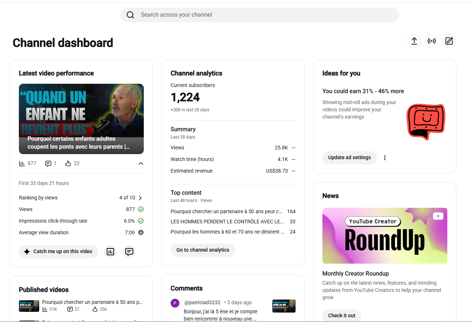Viewport: 472px width, 322px height.
Task: Click the 'Last 48 hours · Views' label
Action: tap(191, 201)
